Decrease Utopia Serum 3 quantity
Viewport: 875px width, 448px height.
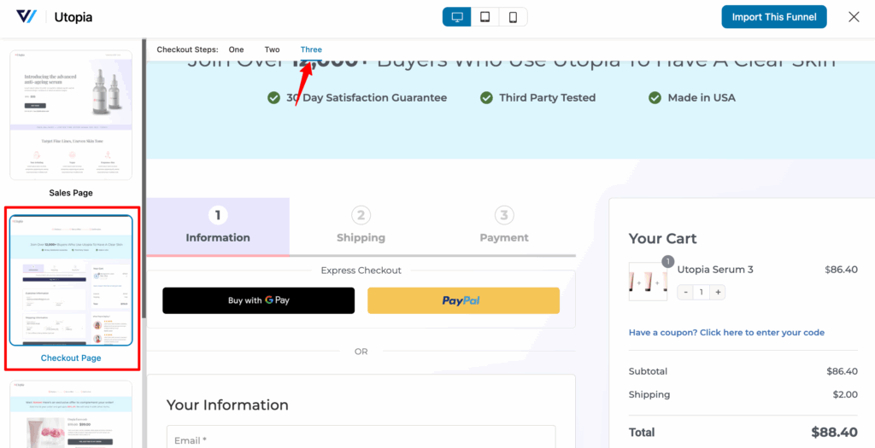(x=685, y=292)
